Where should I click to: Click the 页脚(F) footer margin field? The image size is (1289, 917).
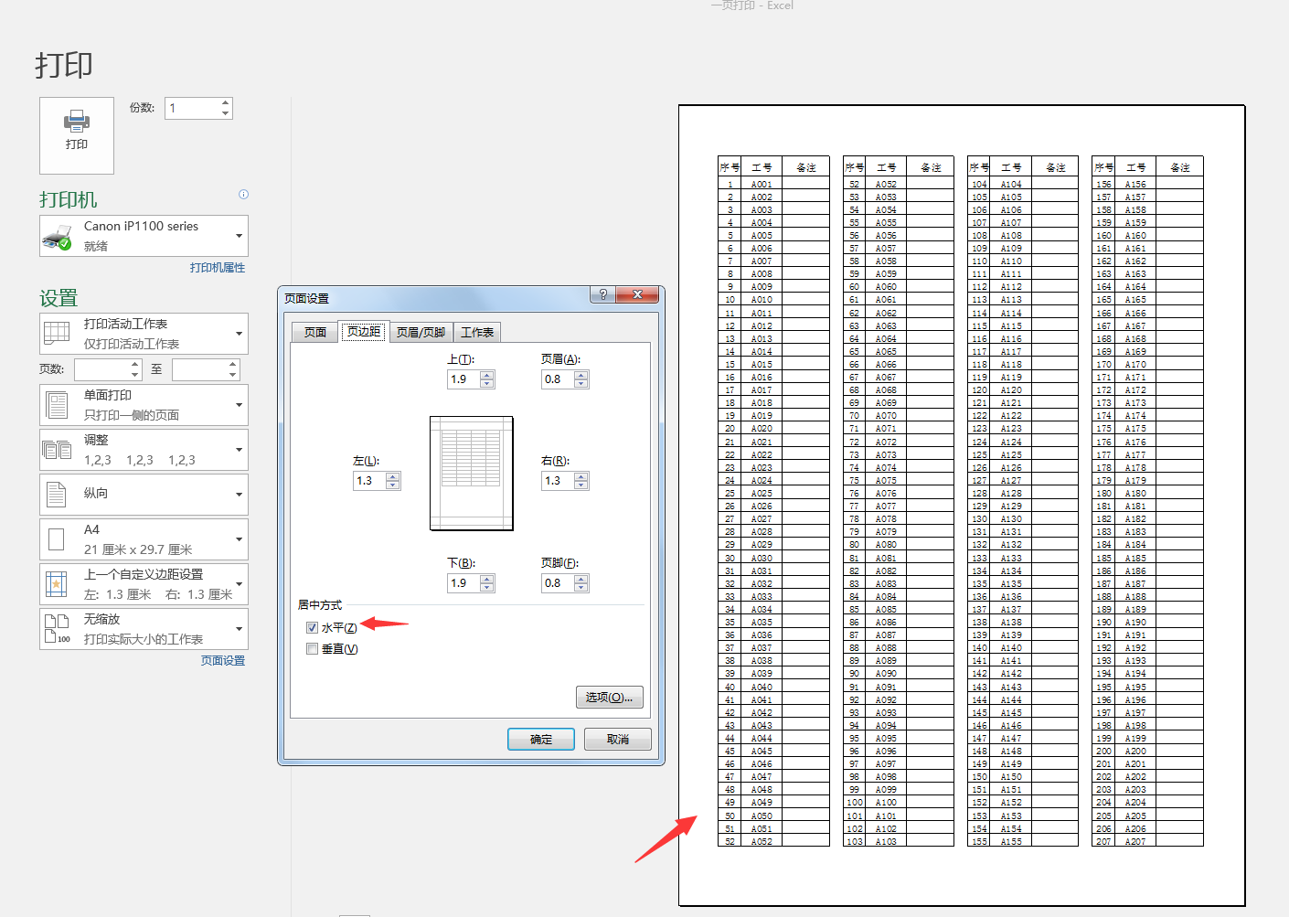[558, 583]
